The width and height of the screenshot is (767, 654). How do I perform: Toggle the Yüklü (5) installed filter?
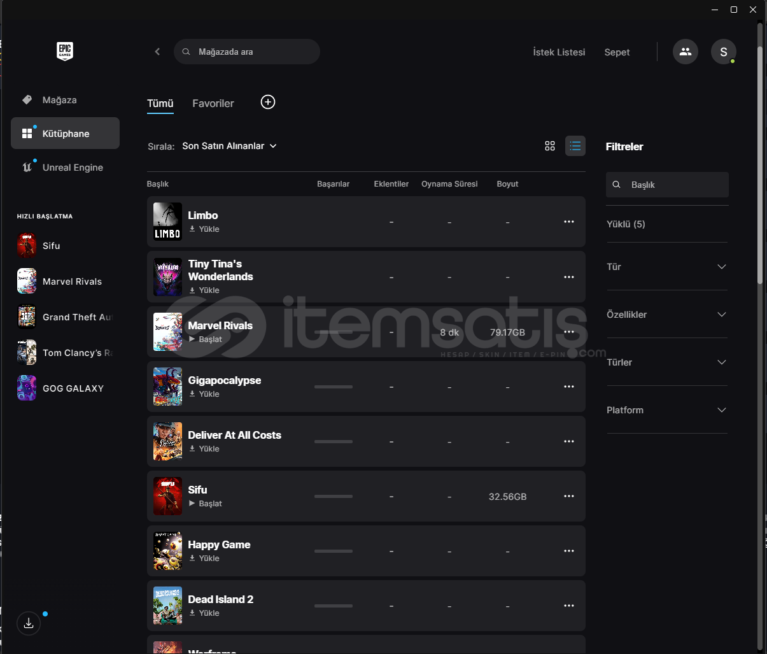(x=626, y=224)
